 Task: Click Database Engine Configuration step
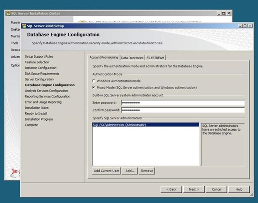(x=50, y=85)
